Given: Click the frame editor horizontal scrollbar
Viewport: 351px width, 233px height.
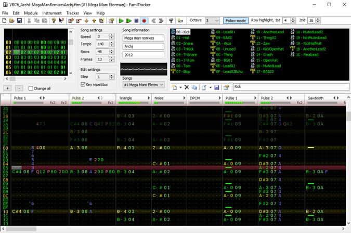Looking at the screenshot, I should [x=36, y=79].
